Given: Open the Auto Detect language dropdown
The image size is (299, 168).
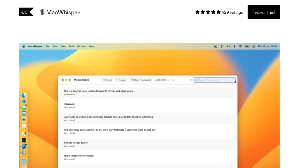Looking at the screenshot, I should click(x=164, y=80).
